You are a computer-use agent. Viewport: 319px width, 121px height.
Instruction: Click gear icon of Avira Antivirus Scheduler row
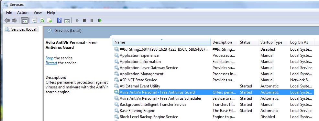116,98
